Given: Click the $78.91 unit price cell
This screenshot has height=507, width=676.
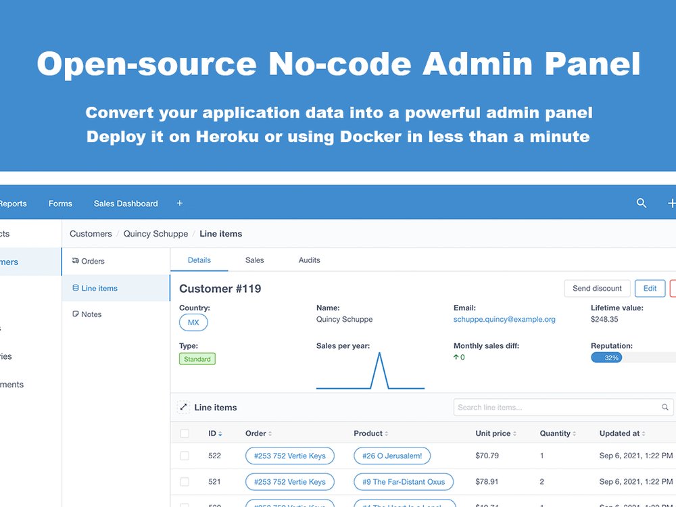Looking at the screenshot, I should point(487,482).
